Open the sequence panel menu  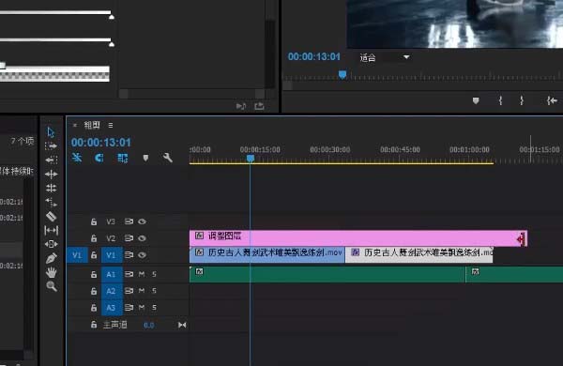coord(110,125)
